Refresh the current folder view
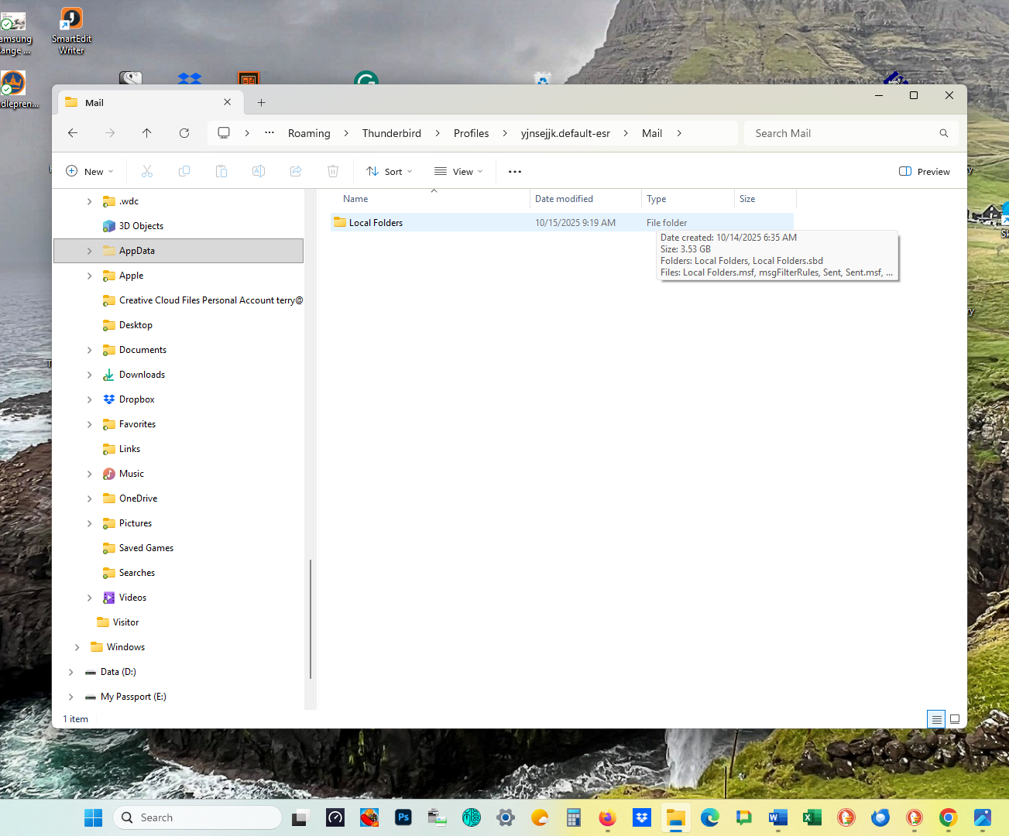The width and height of the screenshot is (1009, 836). coord(184,133)
